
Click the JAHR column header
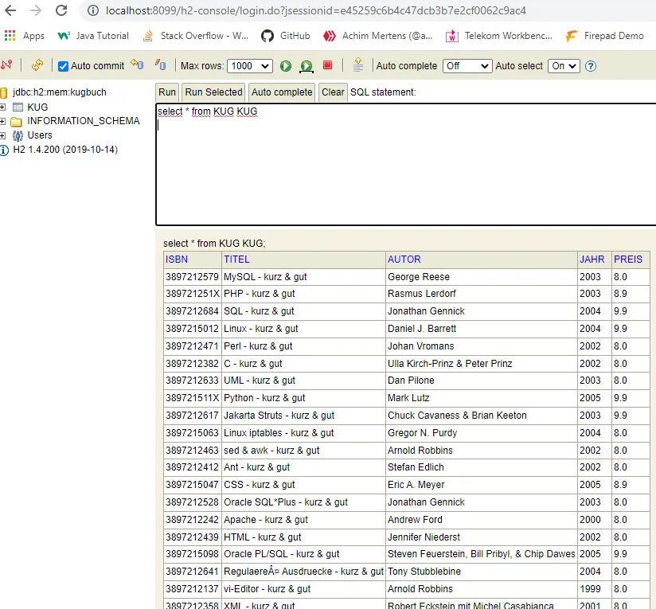click(x=592, y=260)
